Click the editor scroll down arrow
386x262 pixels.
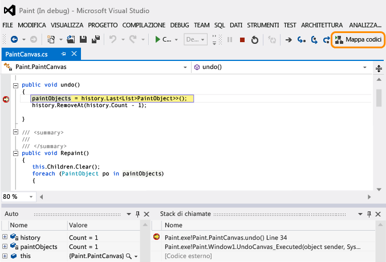[x=379, y=190]
